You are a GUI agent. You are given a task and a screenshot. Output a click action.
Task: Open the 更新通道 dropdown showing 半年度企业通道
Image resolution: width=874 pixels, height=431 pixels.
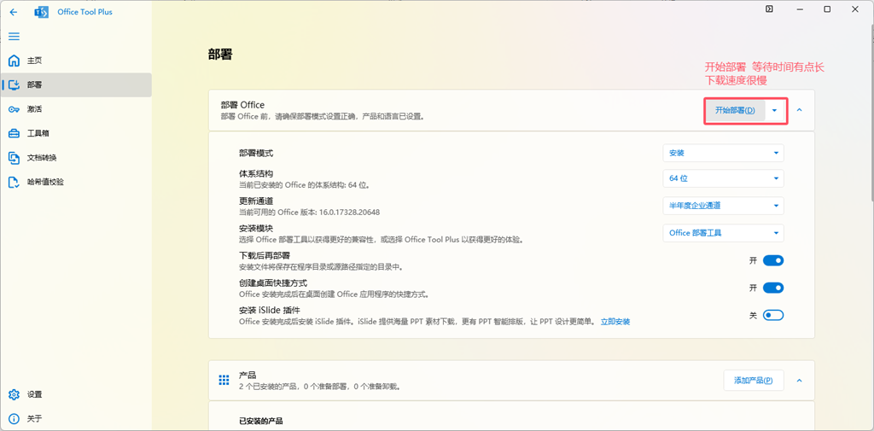pyautogui.click(x=723, y=206)
